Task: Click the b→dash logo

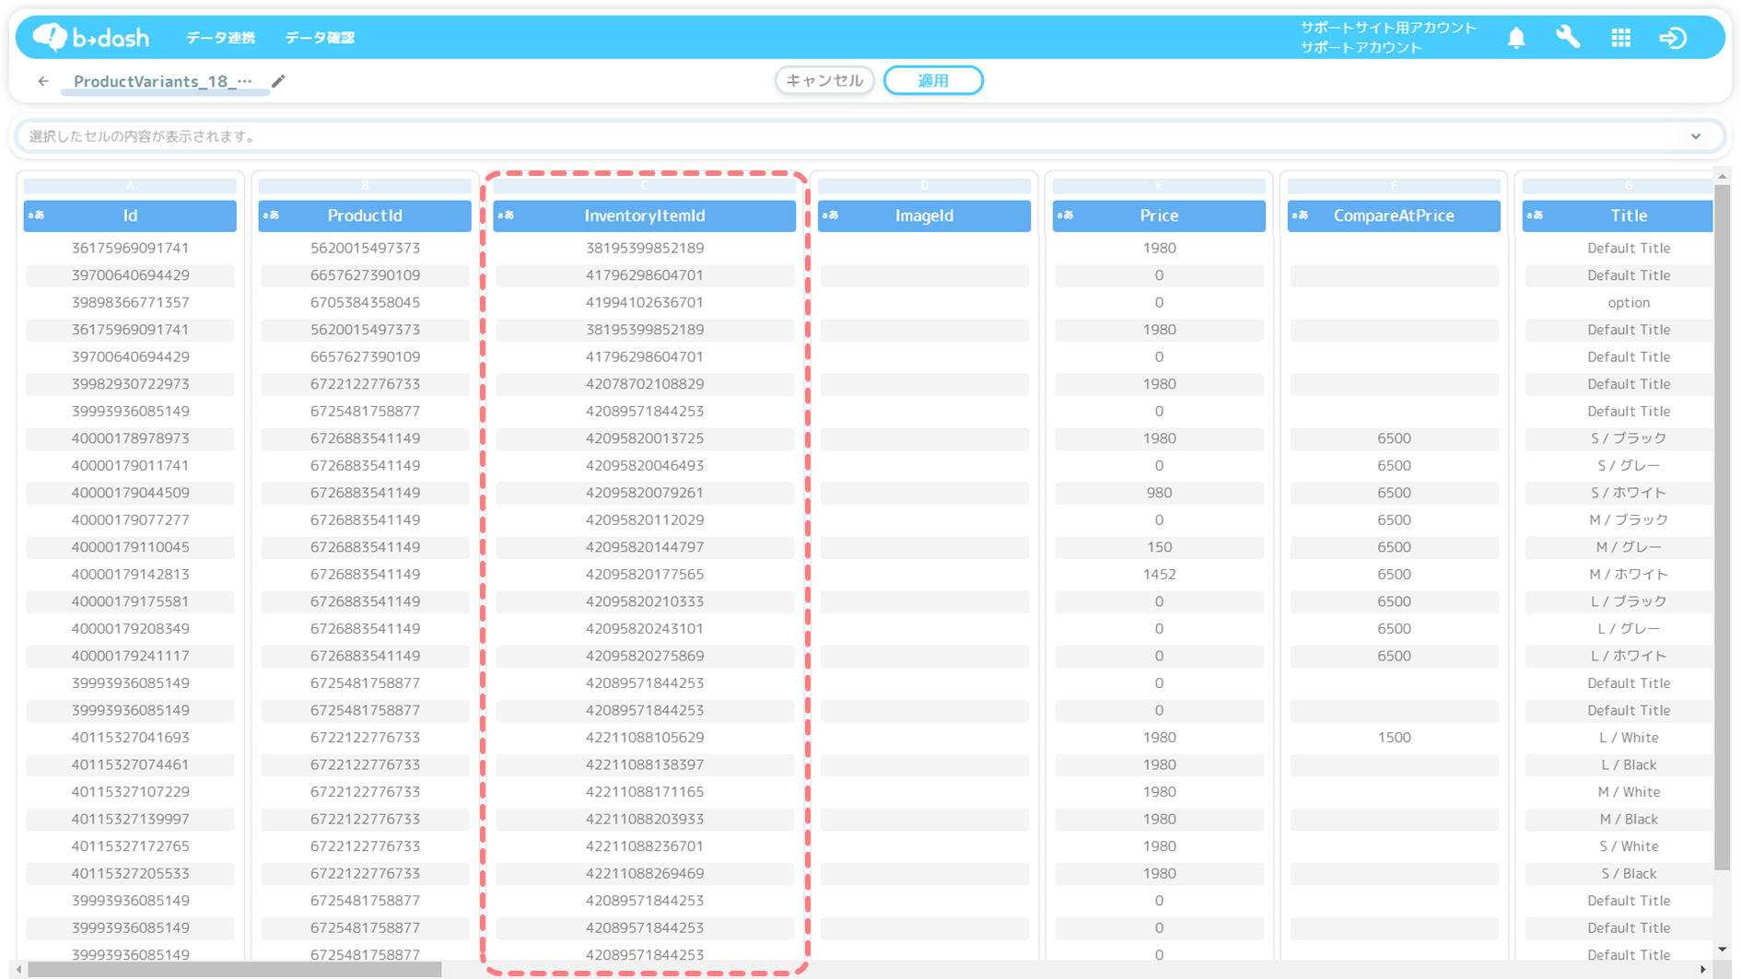Action: click(x=90, y=37)
